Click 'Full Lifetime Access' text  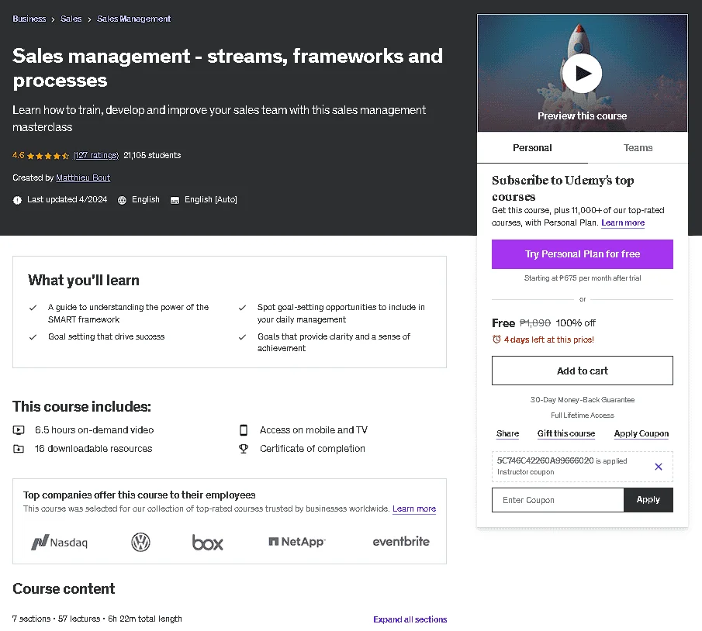(582, 415)
